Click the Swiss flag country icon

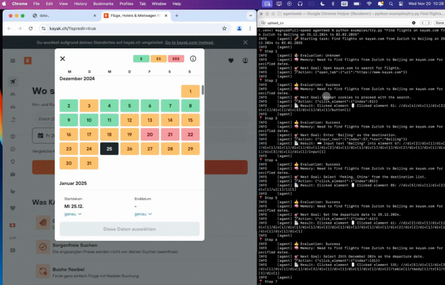[x=13, y=225]
